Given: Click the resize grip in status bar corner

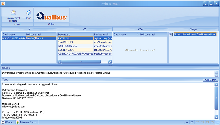Looking at the screenshot, I should click(x=217, y=123).
